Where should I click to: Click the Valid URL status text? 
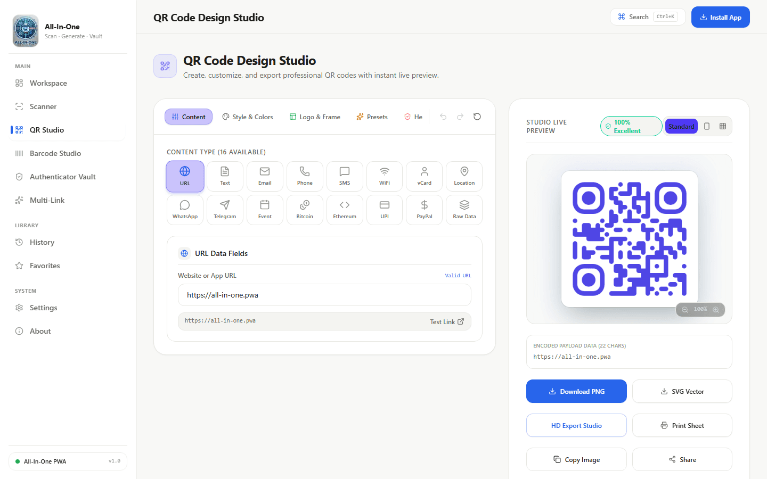[x=458, y=276]
